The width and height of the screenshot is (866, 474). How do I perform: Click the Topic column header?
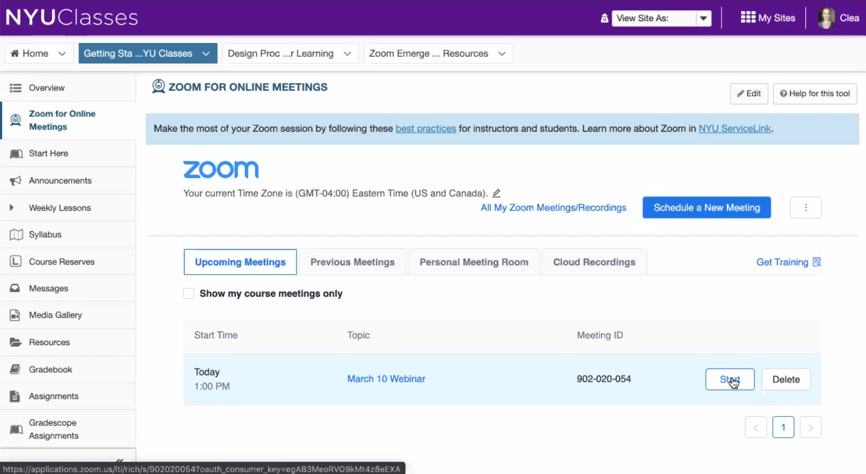click(358, 335)
